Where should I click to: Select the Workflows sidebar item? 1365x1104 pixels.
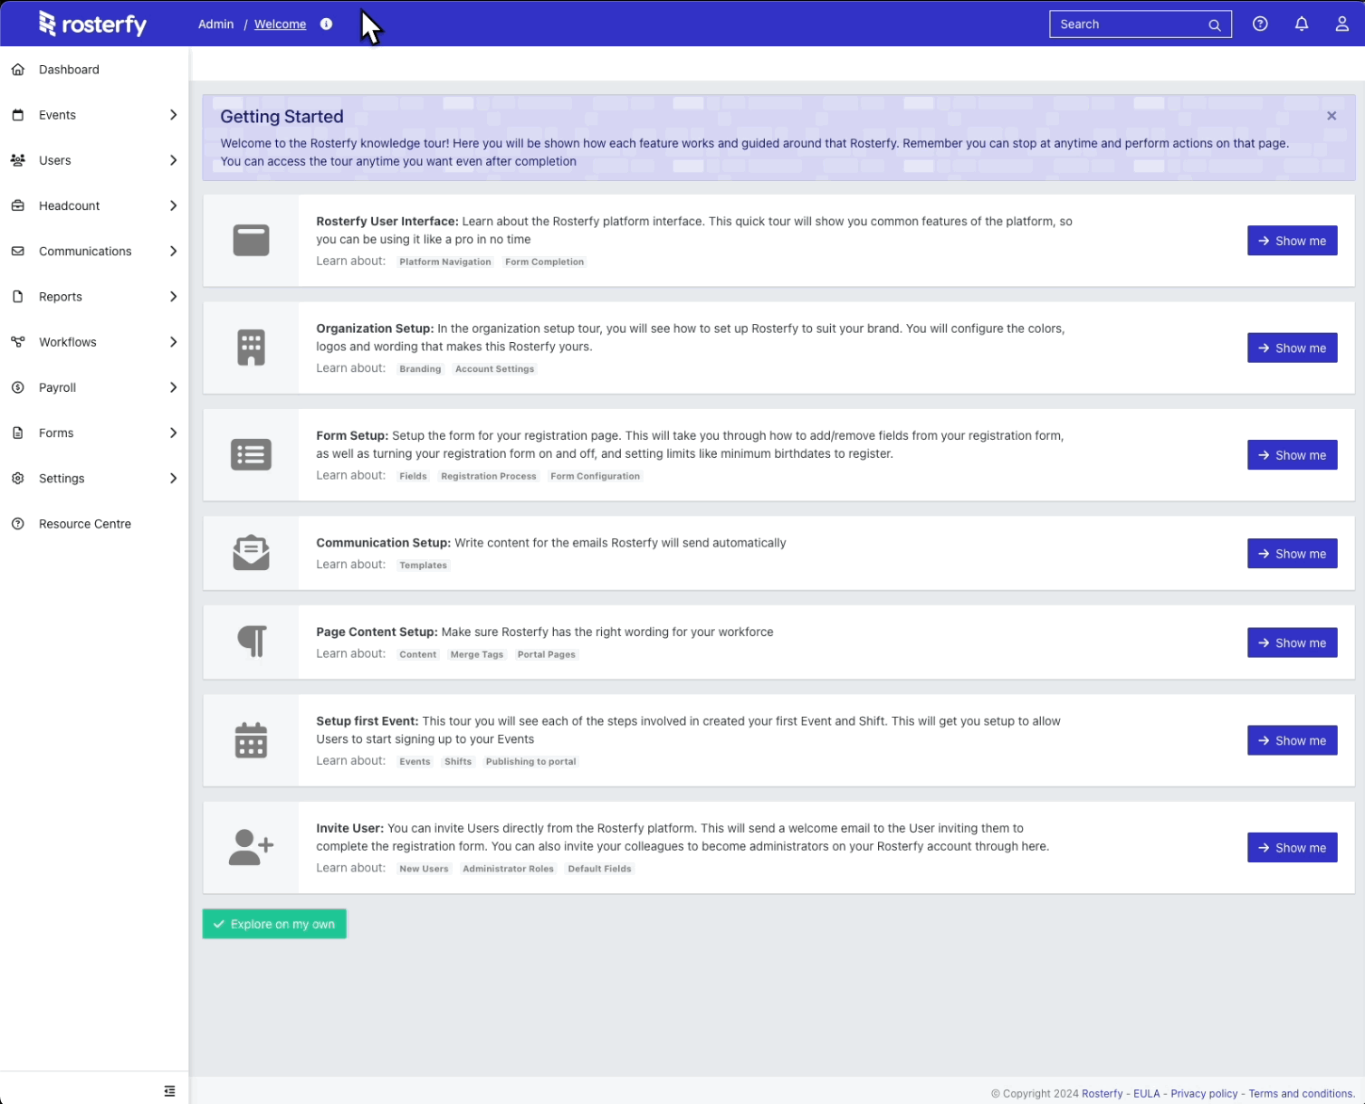94,342
